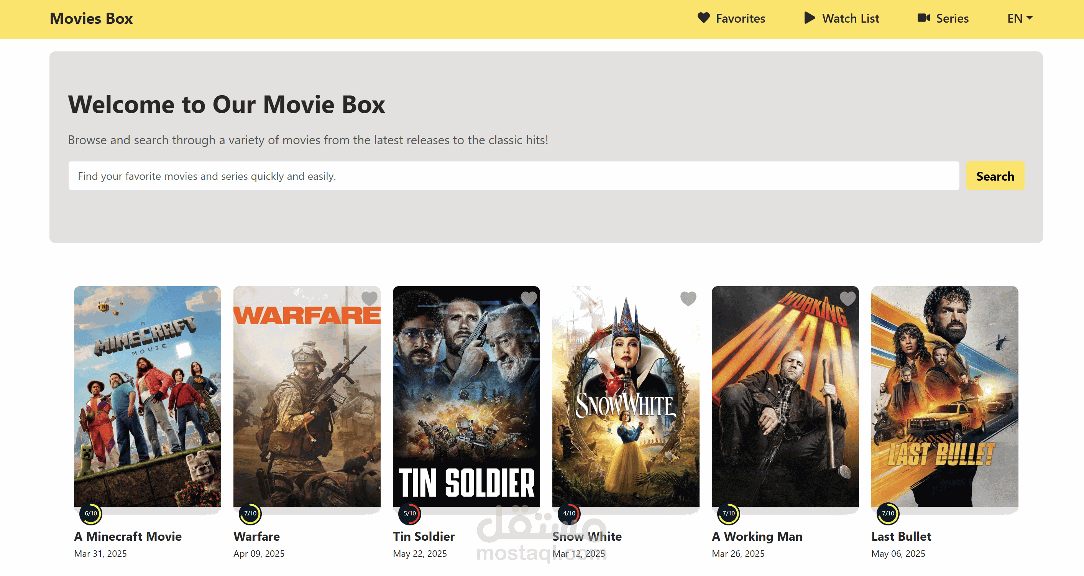Open the Favorites page

(740, 18)
